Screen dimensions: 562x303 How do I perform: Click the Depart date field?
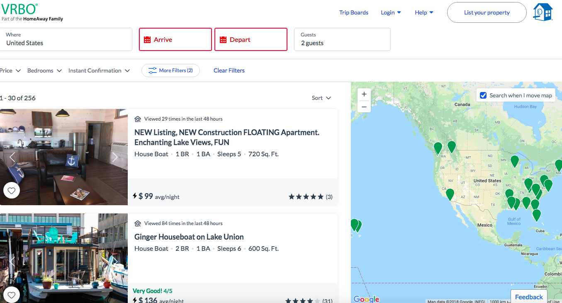[251, 39]
